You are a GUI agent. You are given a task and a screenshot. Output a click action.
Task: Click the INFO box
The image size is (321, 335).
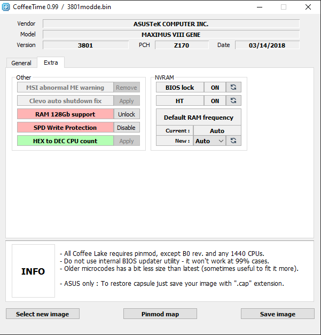pyautogui.click(x=33, y=271)
